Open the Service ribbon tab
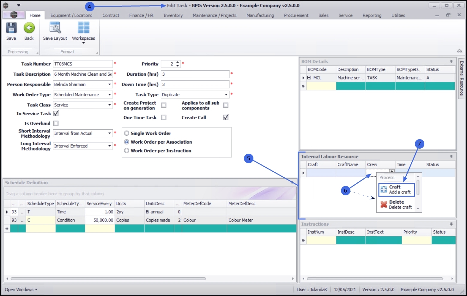 [346, 15]
